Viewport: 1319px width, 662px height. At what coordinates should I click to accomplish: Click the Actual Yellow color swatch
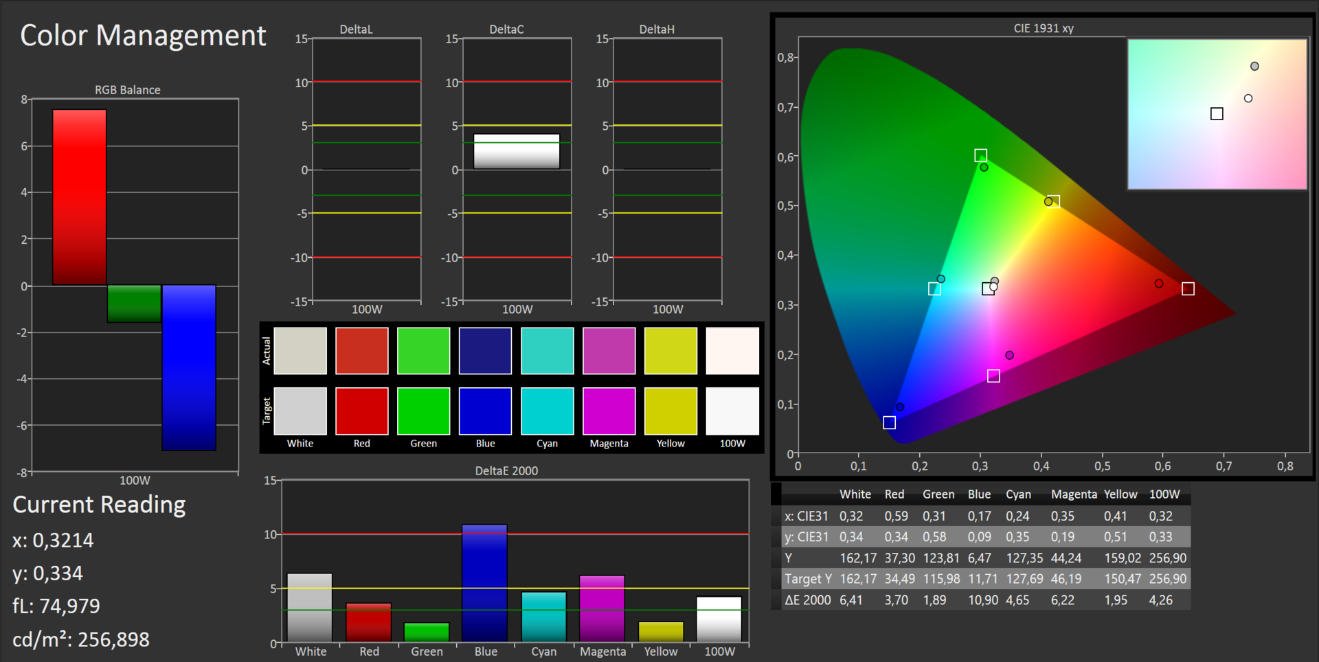click(x=671, y=351)
